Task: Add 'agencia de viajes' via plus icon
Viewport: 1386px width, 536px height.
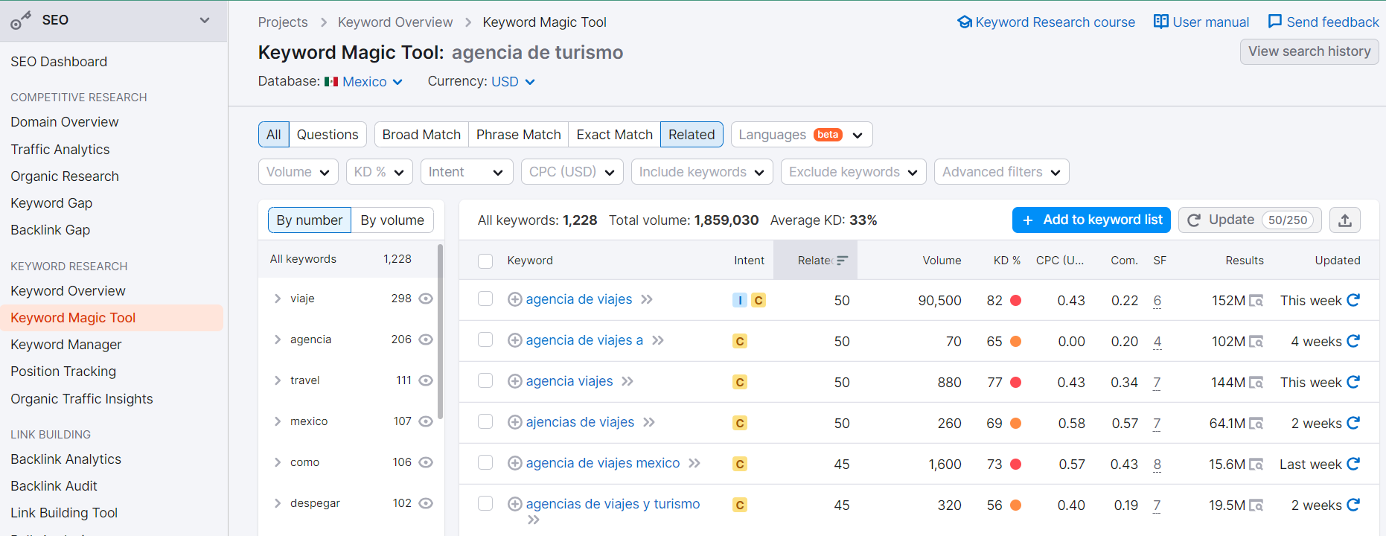Action: pyautogui.click(x=514, y=299)
